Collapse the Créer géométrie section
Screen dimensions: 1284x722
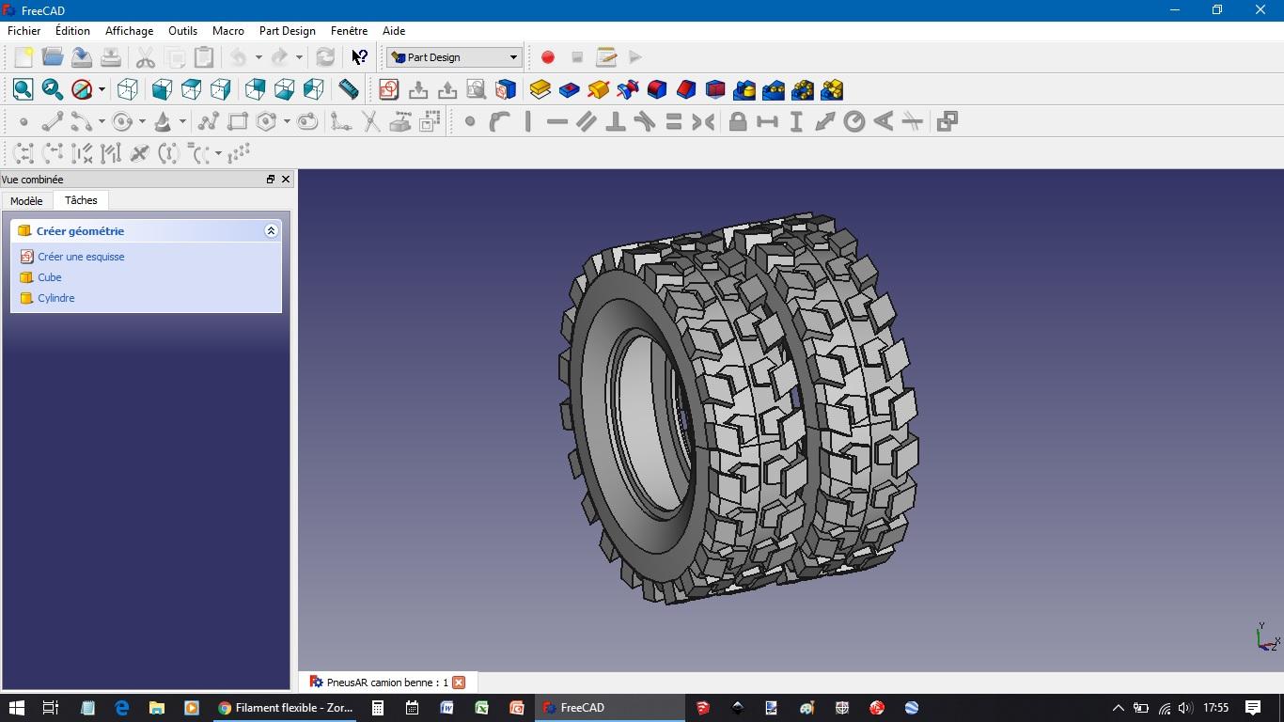click(x=271, y=231)
